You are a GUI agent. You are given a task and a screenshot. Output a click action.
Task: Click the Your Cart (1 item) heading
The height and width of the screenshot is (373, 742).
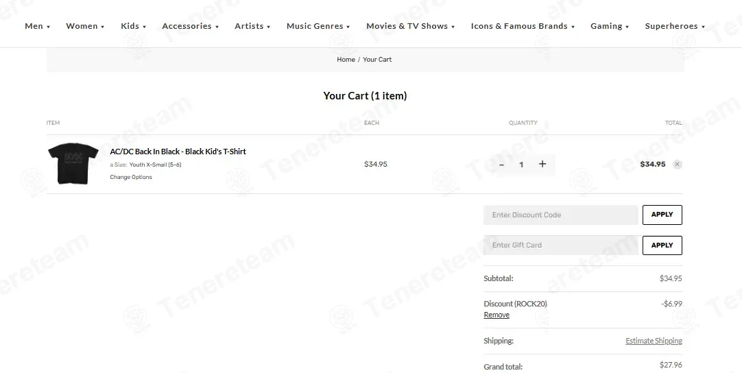click(x=365, y=95)
